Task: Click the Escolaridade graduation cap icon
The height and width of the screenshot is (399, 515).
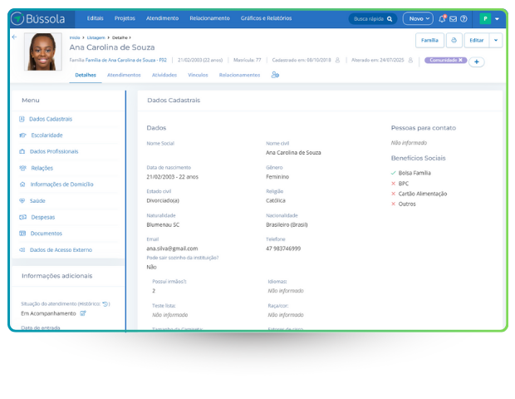Action: point(22,135)
